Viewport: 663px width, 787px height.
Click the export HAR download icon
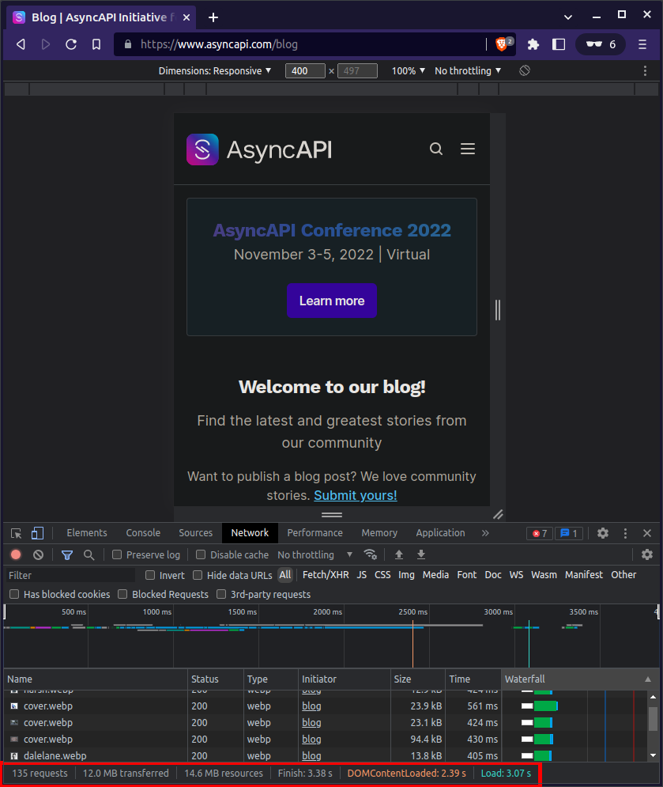pos(421,554)
